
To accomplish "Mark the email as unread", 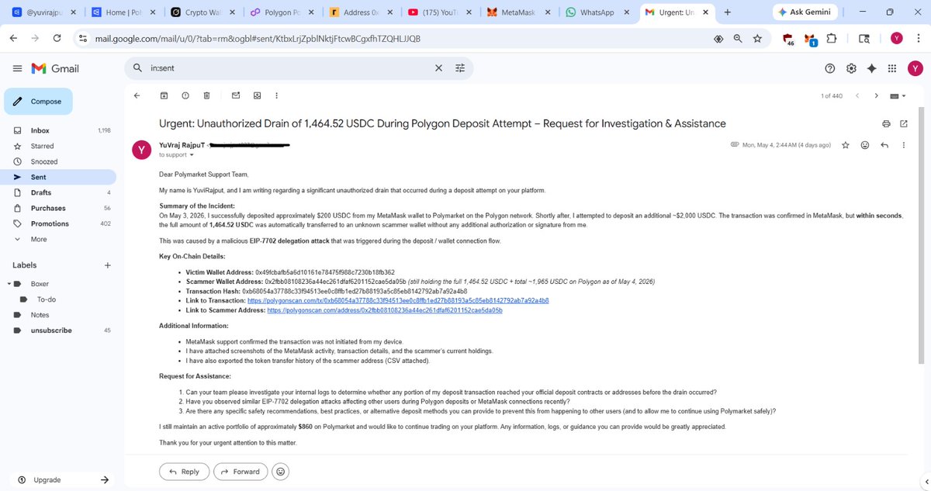I will pos(236,95).
